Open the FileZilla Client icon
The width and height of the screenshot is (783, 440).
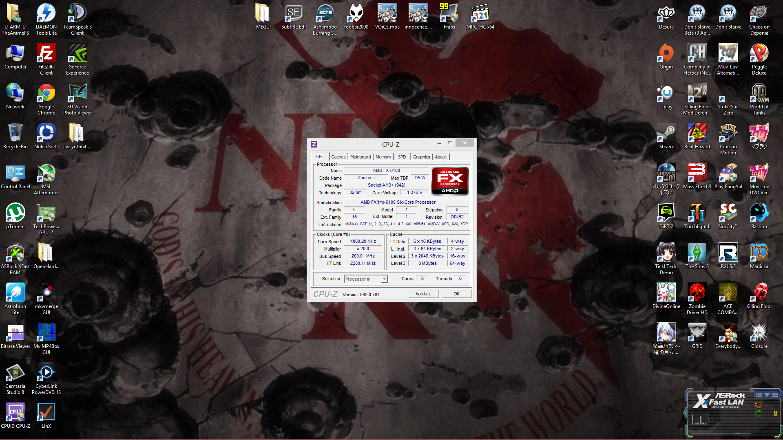coord(46,55)
